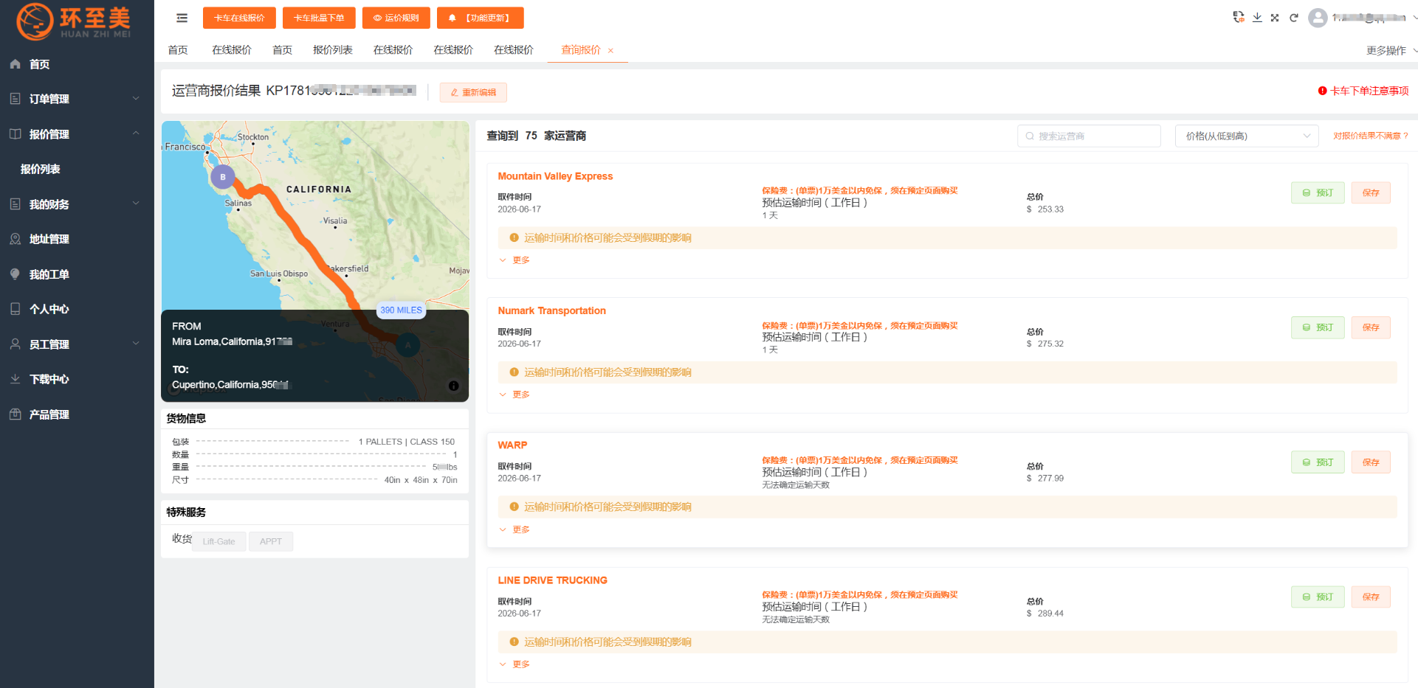Screen dimensions: 1418x688
Task: Click the 1 PALLETS | CLASS 150 value
Action: tap(407, 442)
